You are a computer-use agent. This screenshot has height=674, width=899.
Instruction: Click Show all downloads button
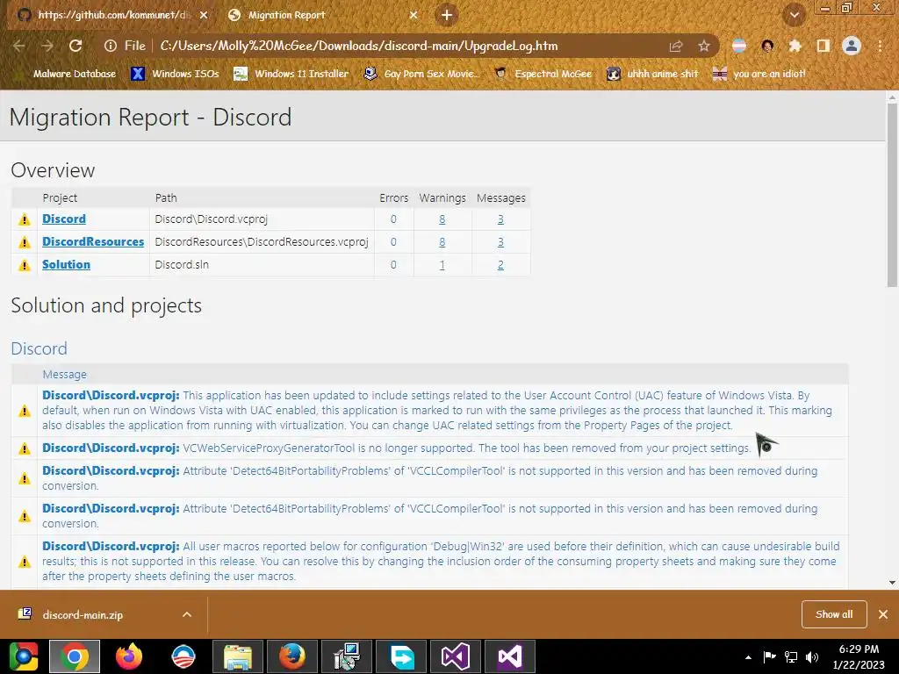[834, 614]
